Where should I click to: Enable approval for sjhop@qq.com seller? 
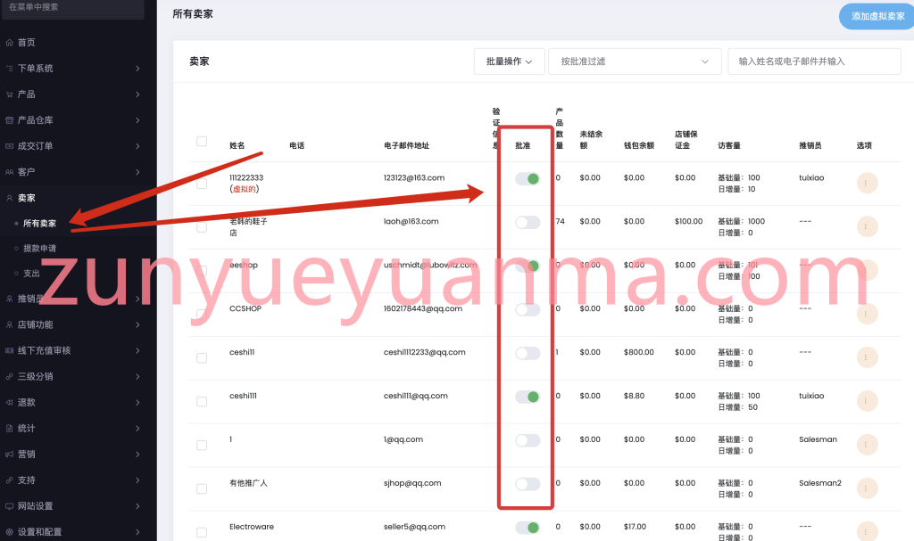(528, 485)
